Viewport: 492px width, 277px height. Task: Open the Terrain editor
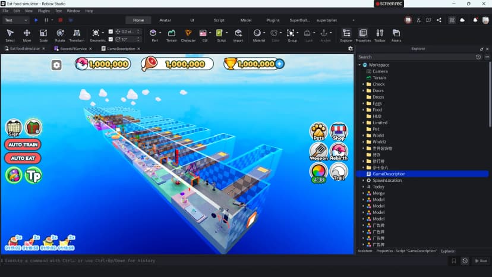(x=171, y=35)
